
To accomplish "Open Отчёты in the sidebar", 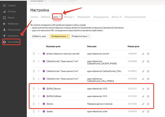I will tap(10, 12).
